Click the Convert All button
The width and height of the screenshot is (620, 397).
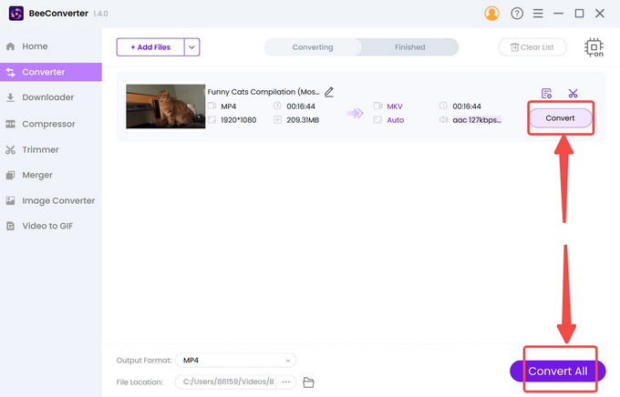click(557, 372)
